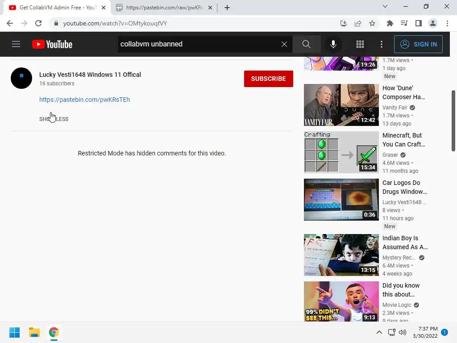
Task: Open the Lucky Vesti1648 channel avatar
Action: (21, 78)
